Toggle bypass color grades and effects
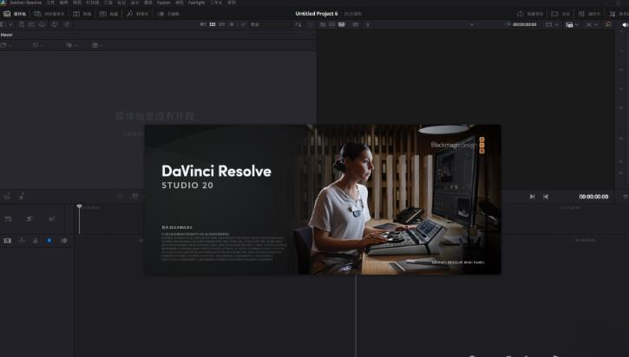The width and height of the screenshot is (629, 357). (608, 24)
